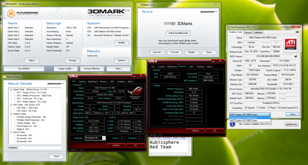Open the GPU selection dropdown in GPU-Z
Screen dimensions: 308x165
250,115
